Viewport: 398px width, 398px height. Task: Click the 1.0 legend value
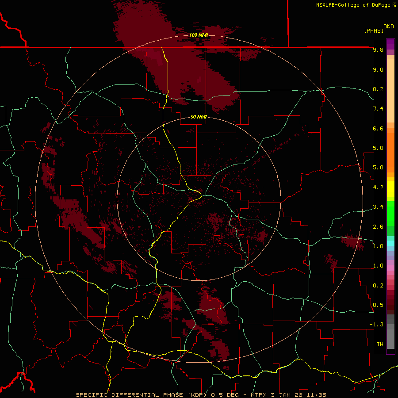click(378, 266)
